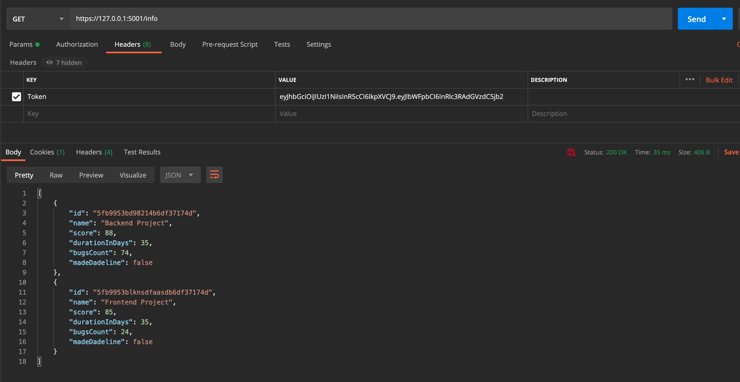Switch to the Authorization tab
Viewport: 740px width, 382px height.
[77, 44]
